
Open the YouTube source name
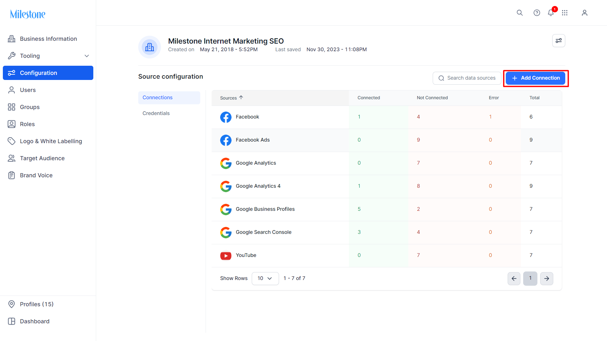[x=246, y=255]
